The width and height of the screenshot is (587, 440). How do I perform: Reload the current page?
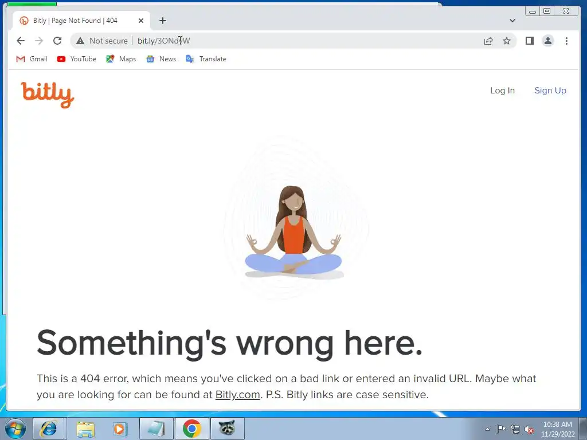tap(57, 41)
